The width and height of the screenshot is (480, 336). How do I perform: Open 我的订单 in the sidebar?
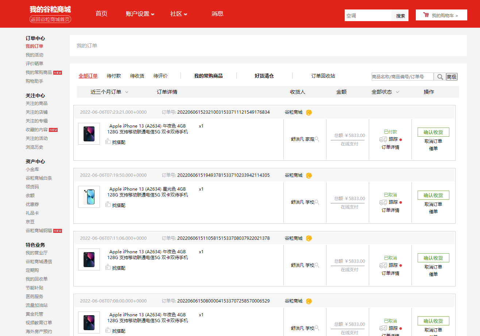click(x=34, y=46)
